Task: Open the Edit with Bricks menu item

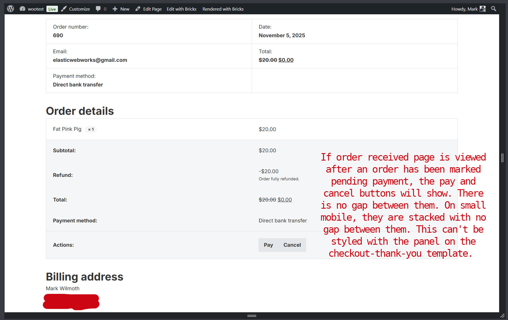Action: pos(181,9)
